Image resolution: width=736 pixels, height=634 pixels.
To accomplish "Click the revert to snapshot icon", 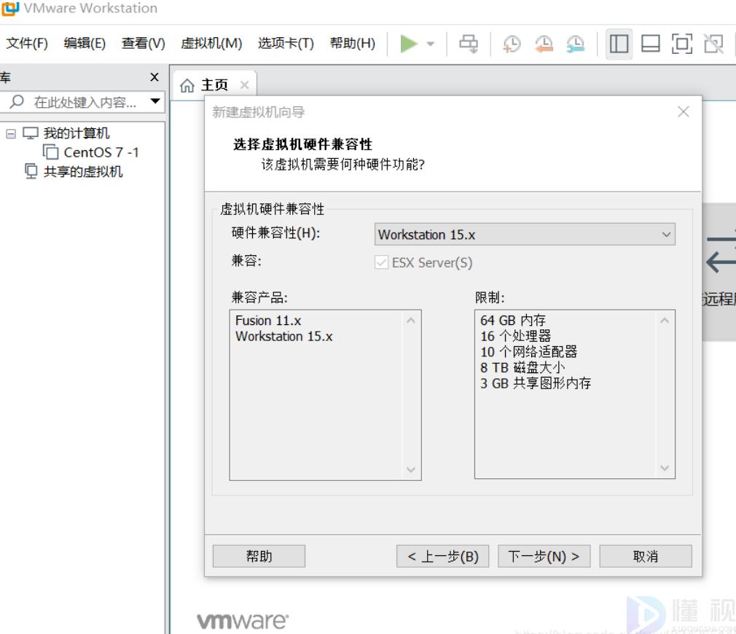I will tap(544, 44).
